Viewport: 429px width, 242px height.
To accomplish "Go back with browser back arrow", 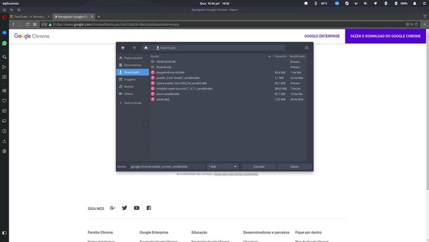I will pyautogui.click(x=13, y=24).
